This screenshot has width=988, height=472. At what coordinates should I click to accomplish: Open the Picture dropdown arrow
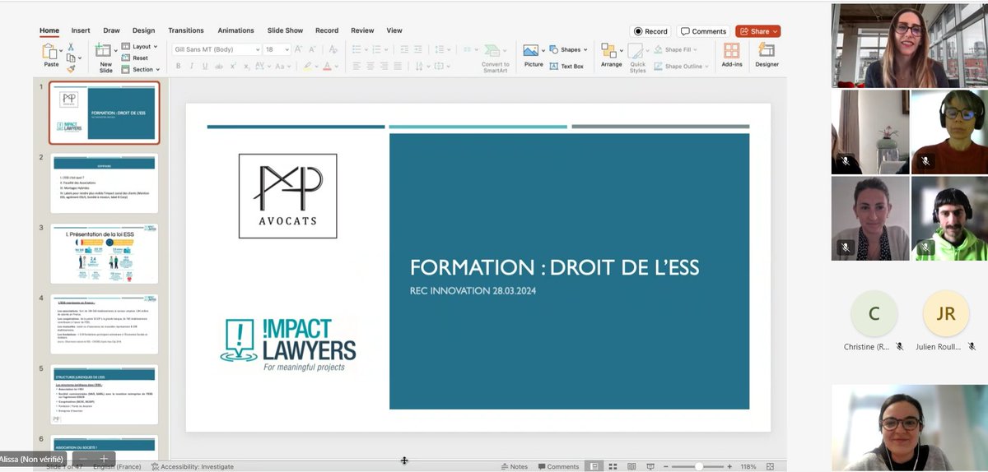click(543, 50)
